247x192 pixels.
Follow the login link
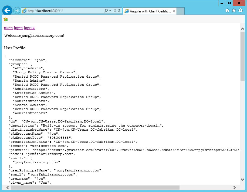coord(18,28)
